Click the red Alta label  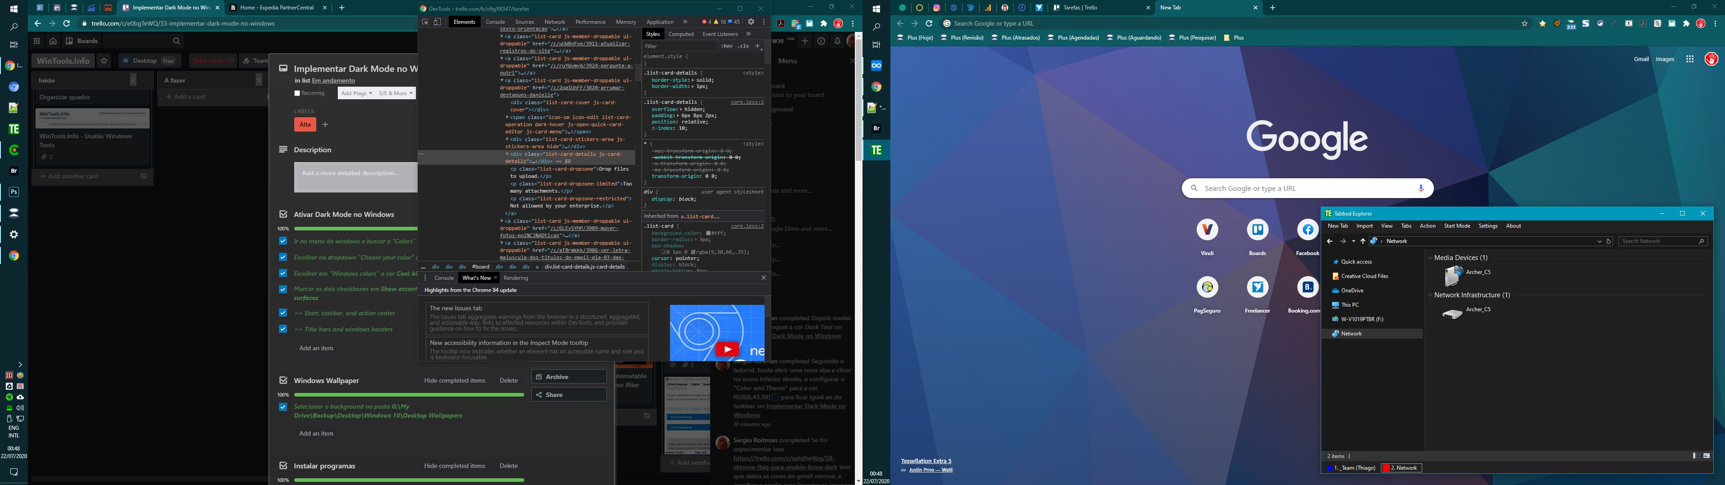click(305, 124)
